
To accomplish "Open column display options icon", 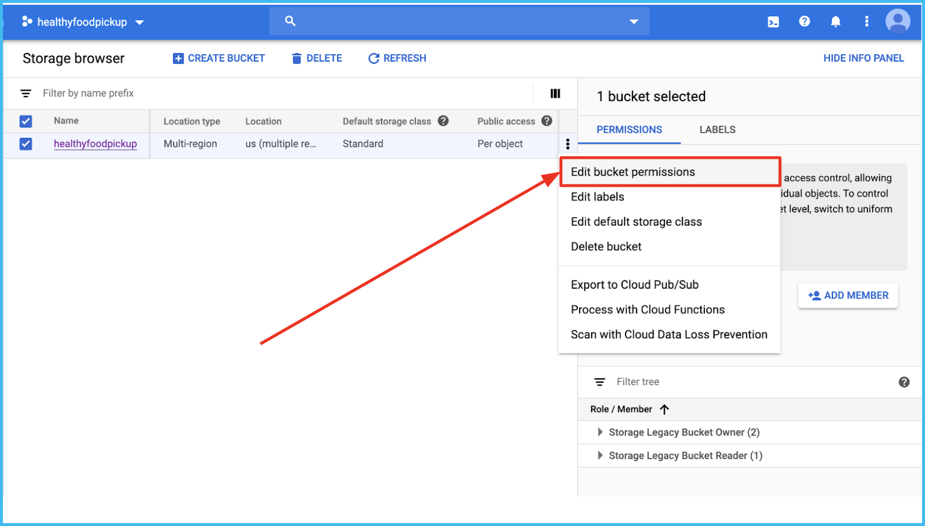I will tap(555, 93).
